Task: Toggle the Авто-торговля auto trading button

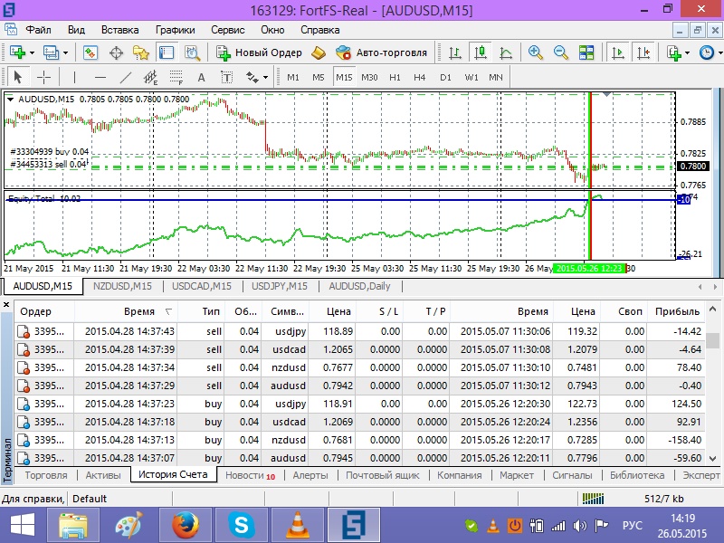Action: pos(381,52)
